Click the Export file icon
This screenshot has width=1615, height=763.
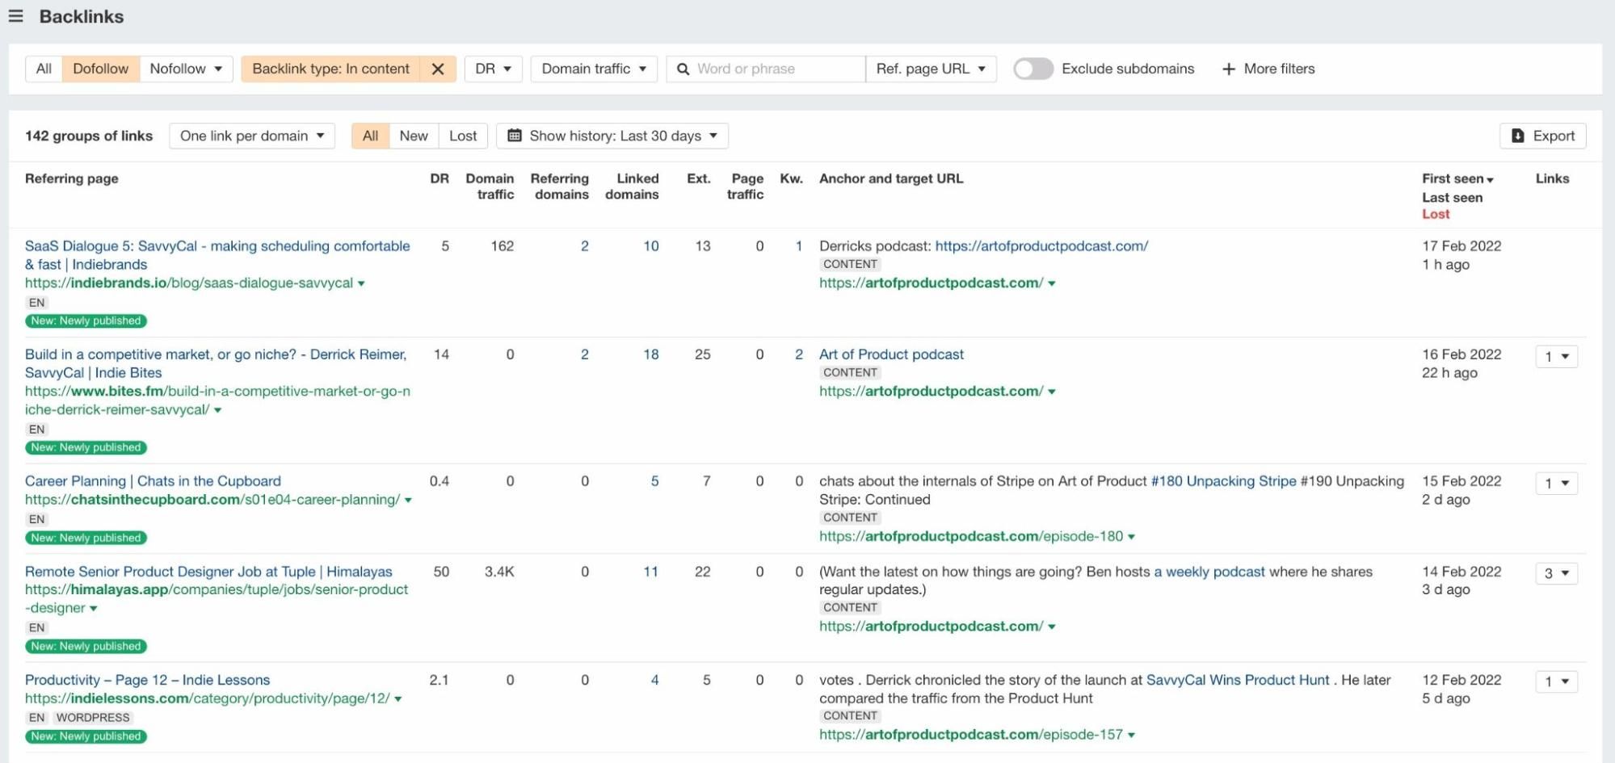pyautogui.click(x=1518, y=136)
